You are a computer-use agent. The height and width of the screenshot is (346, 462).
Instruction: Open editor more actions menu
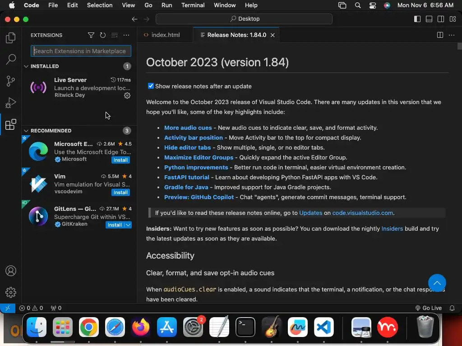point(451,35)
